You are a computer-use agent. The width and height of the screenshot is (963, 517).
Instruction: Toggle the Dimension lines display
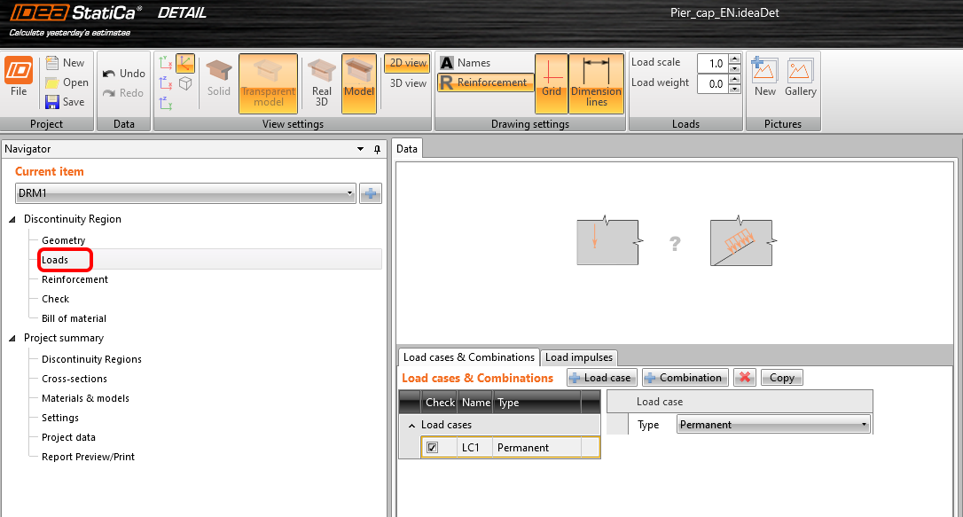596,83
